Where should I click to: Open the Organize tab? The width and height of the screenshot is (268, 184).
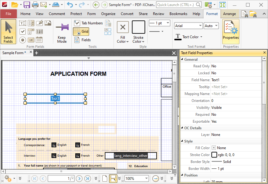[108, 14]
